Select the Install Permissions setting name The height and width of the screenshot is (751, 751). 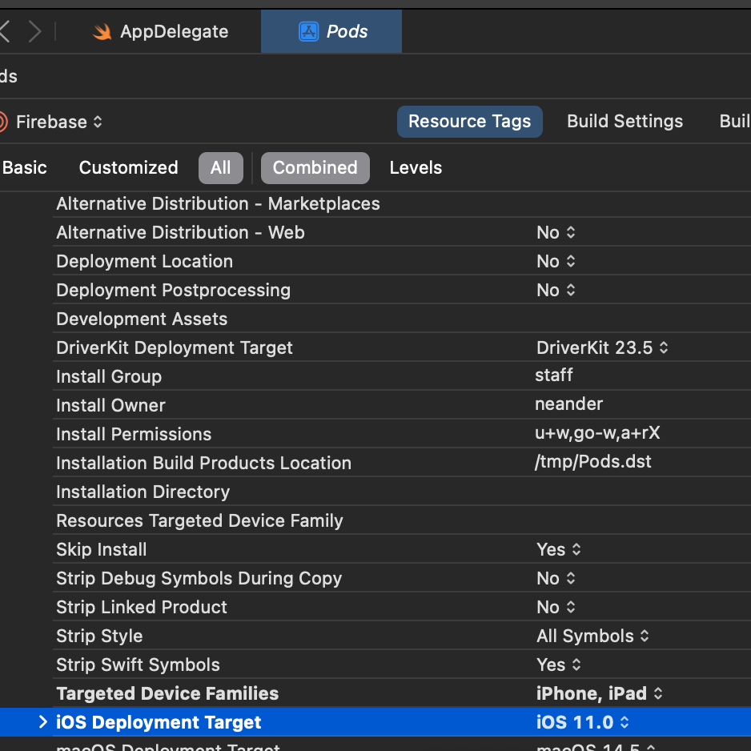tap(134, 434)
